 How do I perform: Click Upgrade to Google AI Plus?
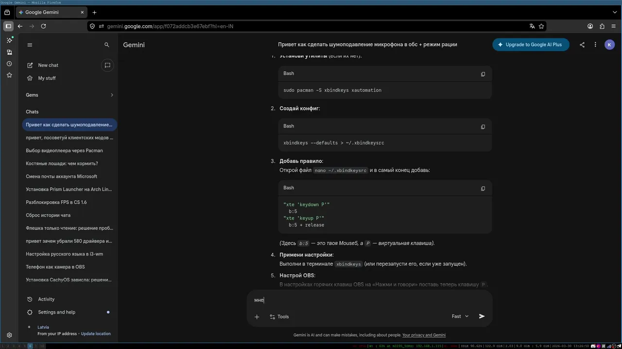pos(531,45)
